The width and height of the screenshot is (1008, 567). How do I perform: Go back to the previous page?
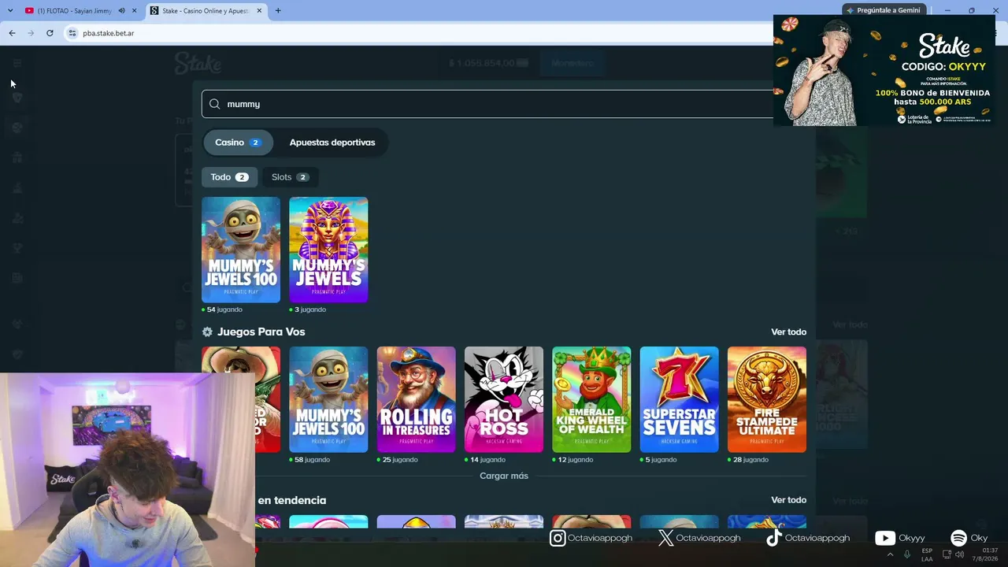click(x=12, y=33)
